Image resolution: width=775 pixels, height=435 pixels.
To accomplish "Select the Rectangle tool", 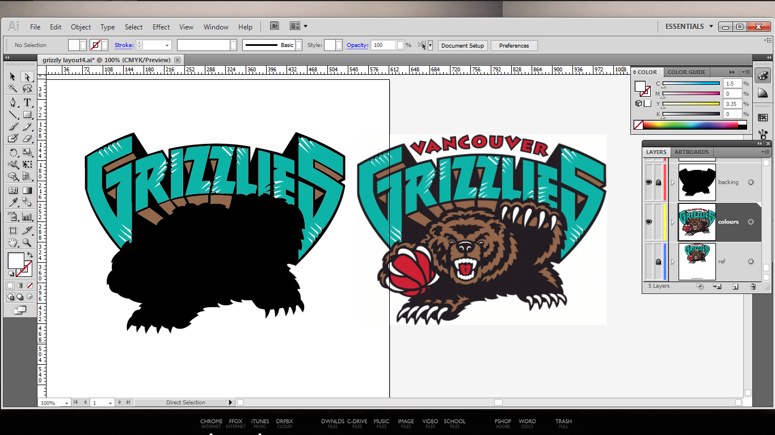I will 27,114.
